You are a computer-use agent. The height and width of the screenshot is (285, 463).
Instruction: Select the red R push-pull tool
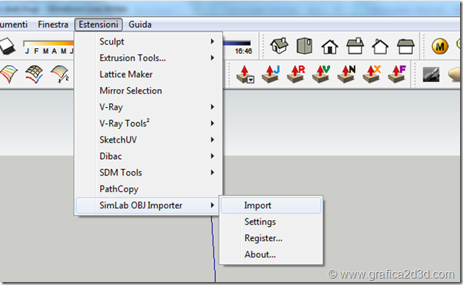coord(296,74)
